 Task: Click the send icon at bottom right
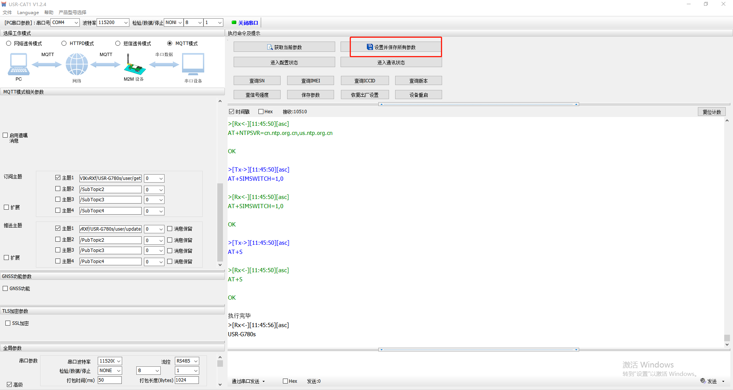tap(703, 381)
